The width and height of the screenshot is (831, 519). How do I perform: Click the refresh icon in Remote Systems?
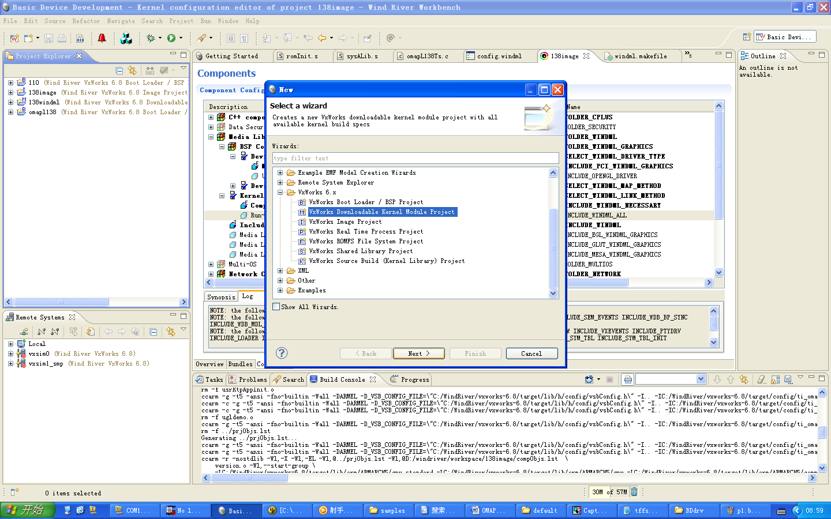[91, 332]
